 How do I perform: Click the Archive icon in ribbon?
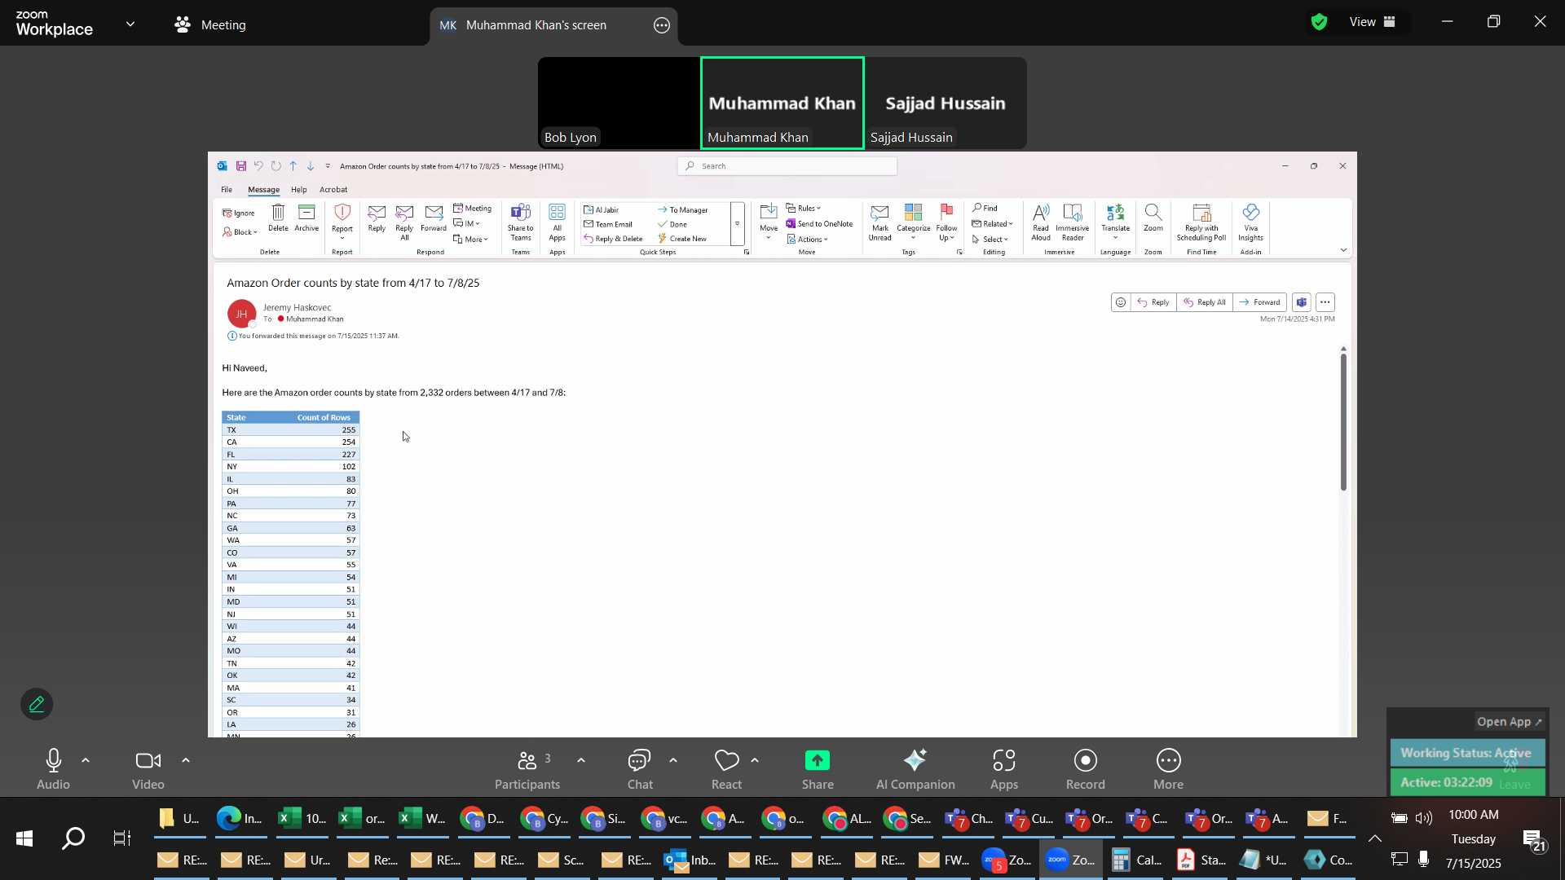tap(306, 218)
